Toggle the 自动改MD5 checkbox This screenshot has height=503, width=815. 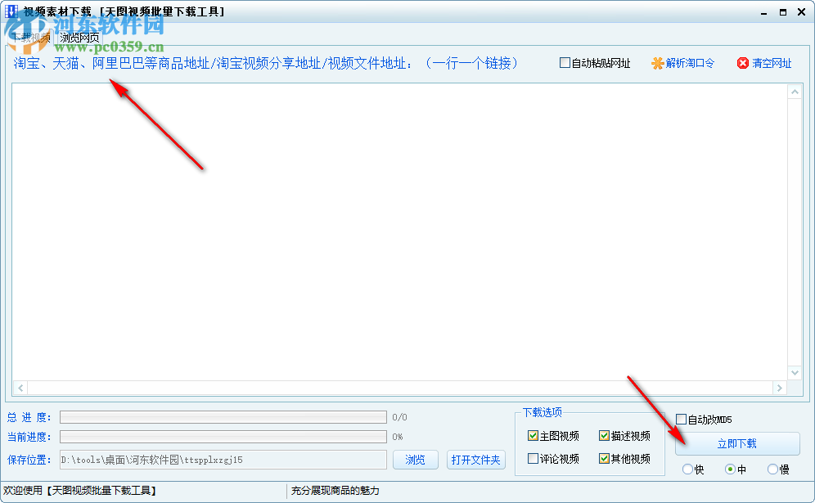pyautogui.click(x=681, y=419)
